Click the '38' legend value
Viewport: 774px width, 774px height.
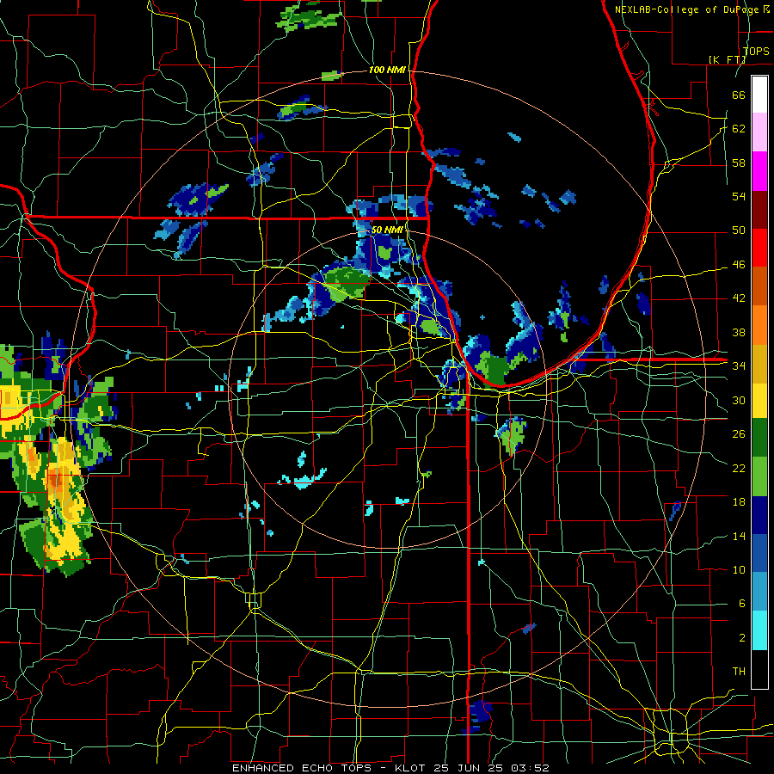[739, 332]
